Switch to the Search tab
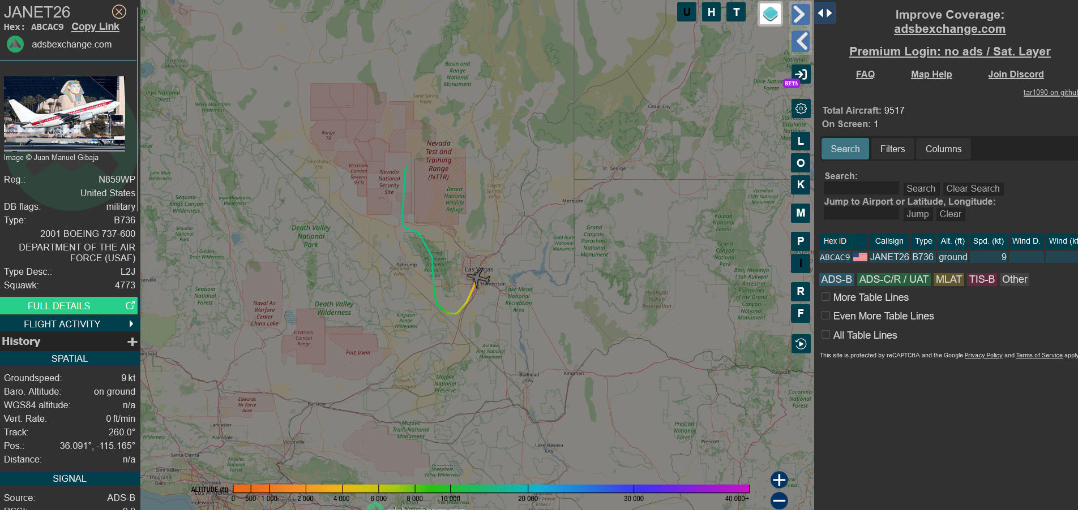The image size is (1078, 510). tap(845, 149)
